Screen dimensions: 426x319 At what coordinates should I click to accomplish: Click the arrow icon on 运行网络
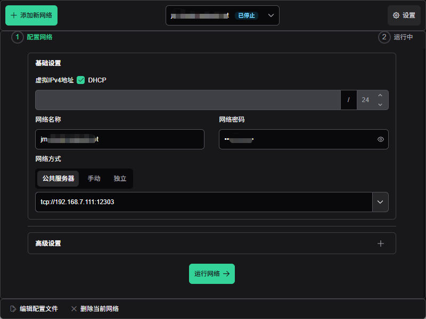pos(226,274)
